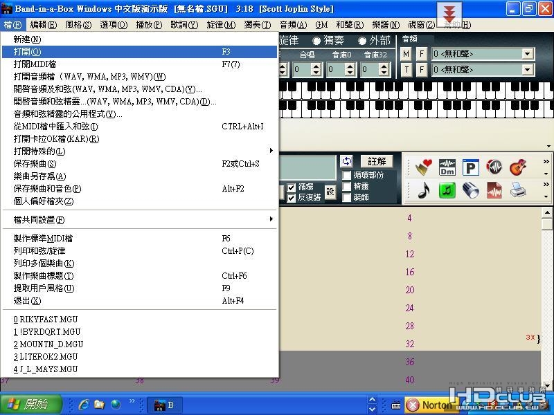Click the chord sheet scrollbar up arrow
Image resolution: width=554 pixels, height=415 pixels.
547,212
